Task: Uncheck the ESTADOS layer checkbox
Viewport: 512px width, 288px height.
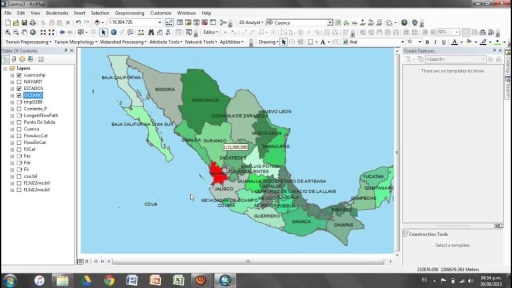Action: [19, 88]
